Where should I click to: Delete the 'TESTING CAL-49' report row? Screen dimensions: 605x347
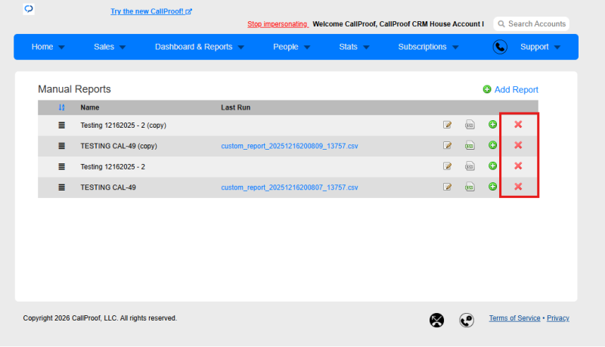pos(518,187)
